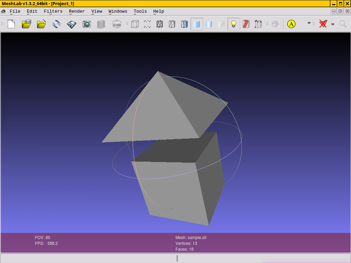351x263 pixels.
Task: Click the floppy disk Export Mesh icon
Action: [x=71, y=24]
